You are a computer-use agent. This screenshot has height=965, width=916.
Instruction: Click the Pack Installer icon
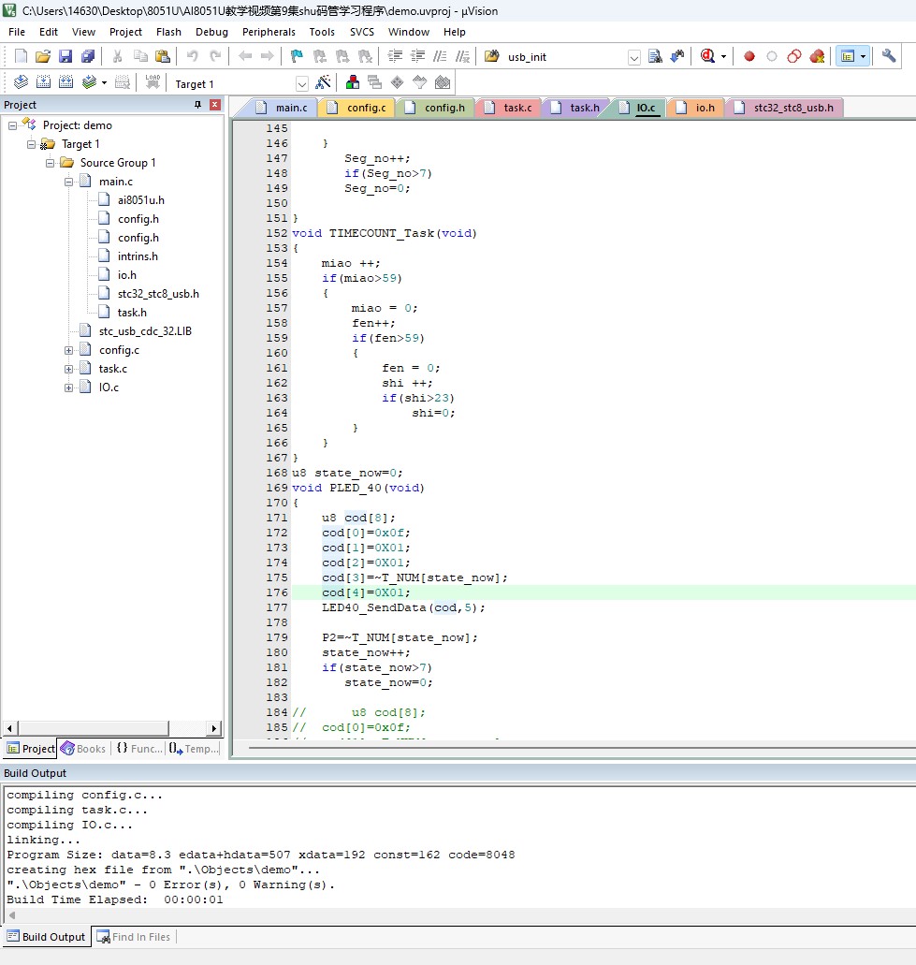(x=443, y=82)
